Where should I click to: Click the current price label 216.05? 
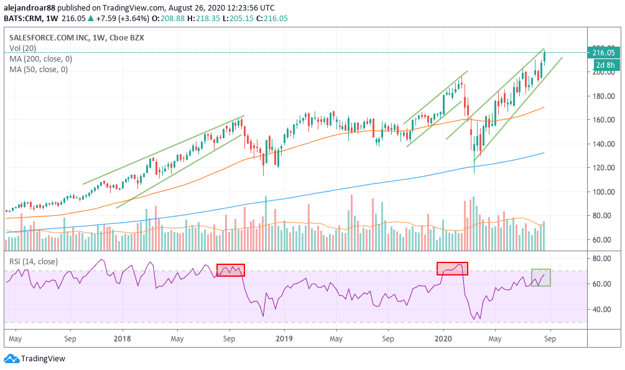(603, 53)
